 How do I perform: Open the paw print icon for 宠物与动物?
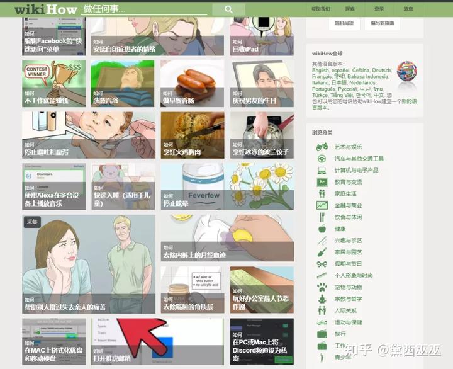pyautogui.click(x=322, y=287)
